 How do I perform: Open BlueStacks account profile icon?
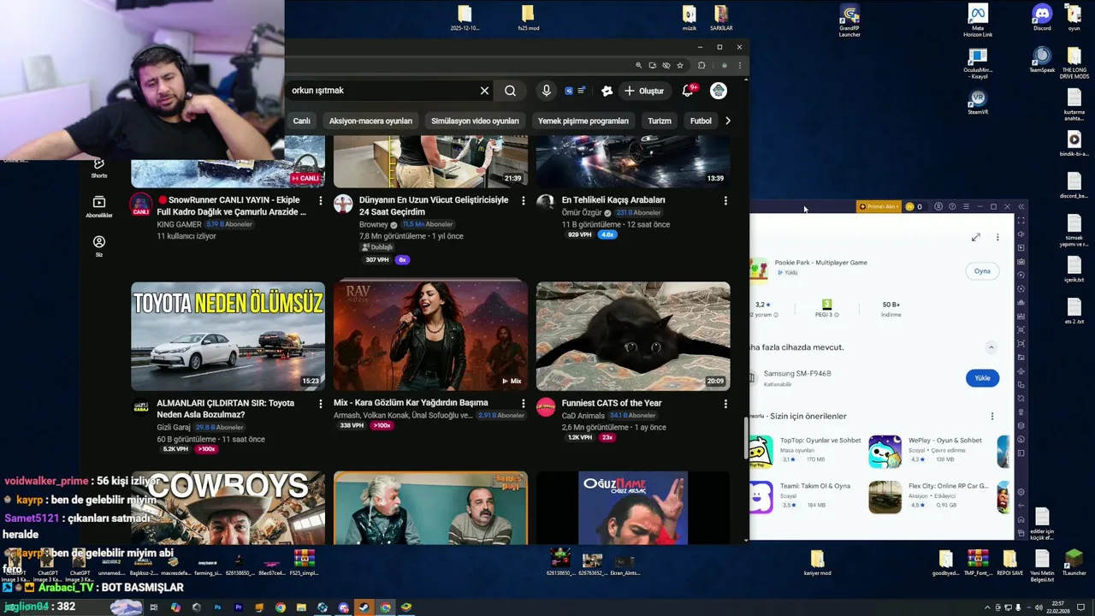[938, 206]
